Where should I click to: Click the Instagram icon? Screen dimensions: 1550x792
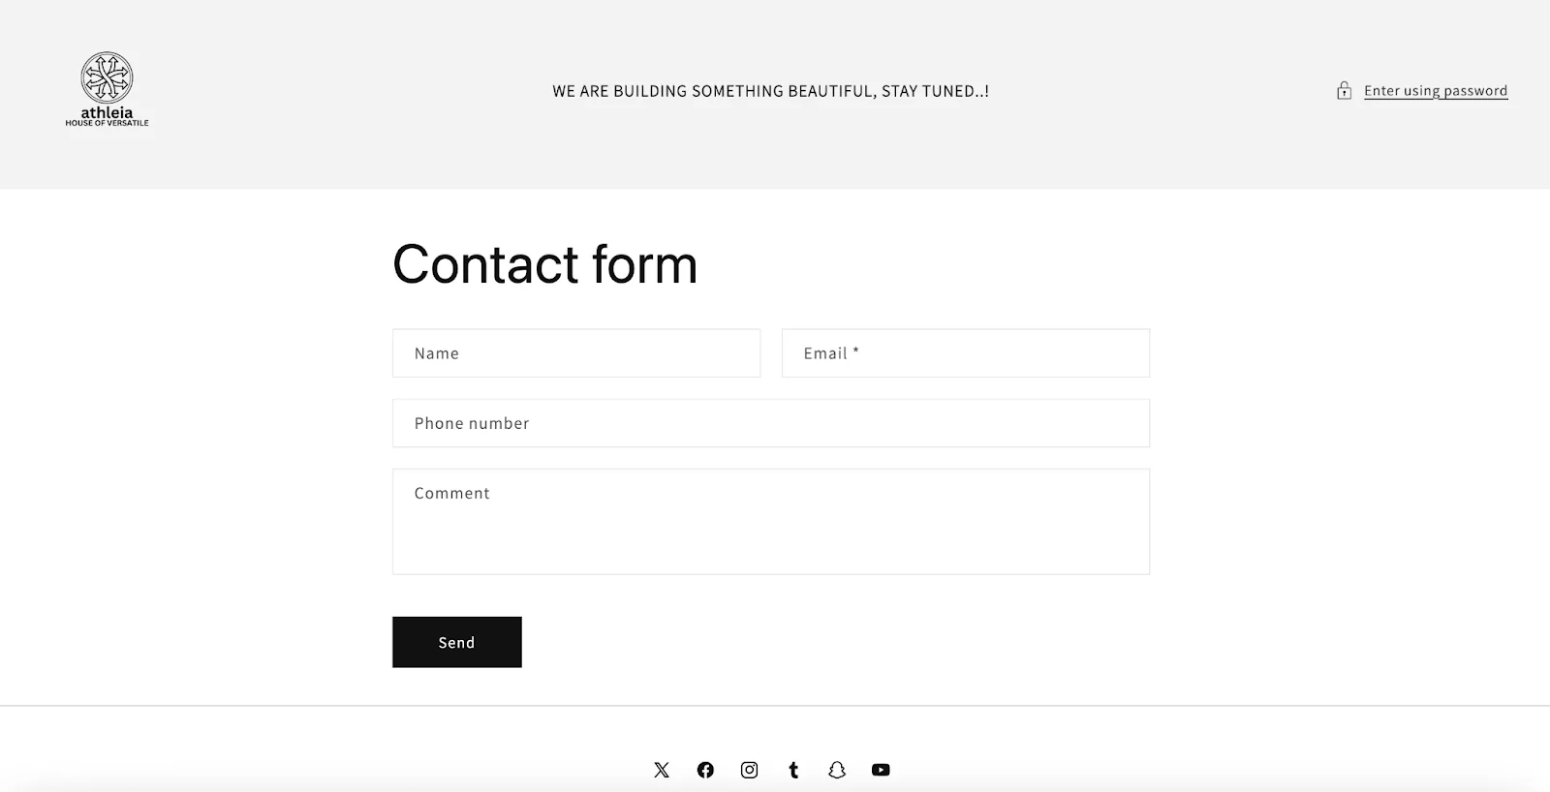pyautogui.click(x=750, y=770)
